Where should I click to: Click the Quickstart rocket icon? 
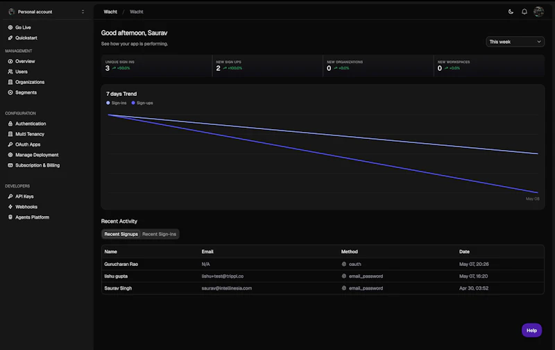(10, 38)
